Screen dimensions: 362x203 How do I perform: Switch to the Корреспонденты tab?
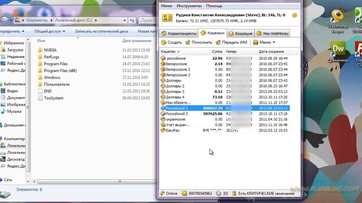pos(179,33)
